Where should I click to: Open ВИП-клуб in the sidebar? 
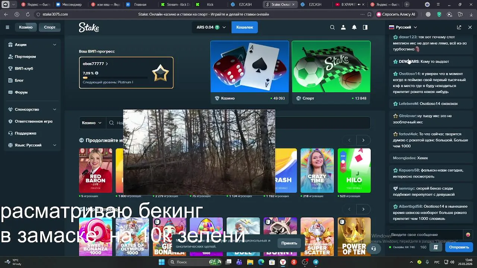(24, 68)
